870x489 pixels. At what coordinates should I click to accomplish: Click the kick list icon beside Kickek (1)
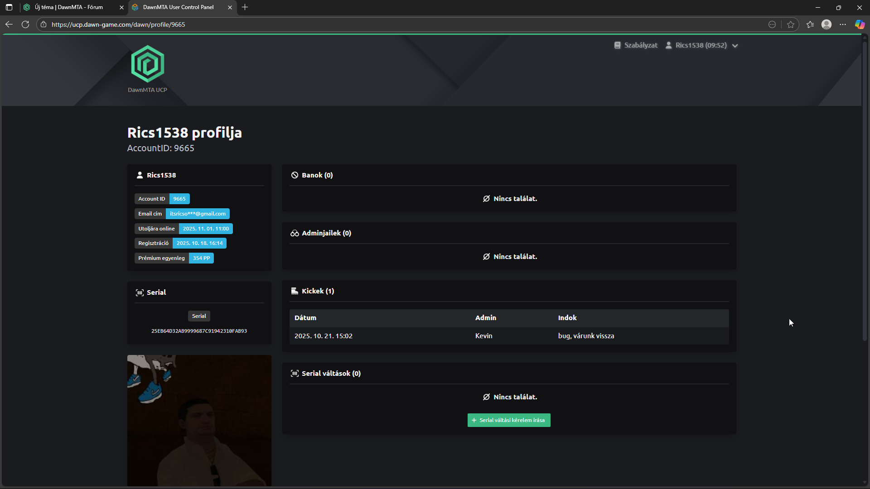(x=295, y=291)
